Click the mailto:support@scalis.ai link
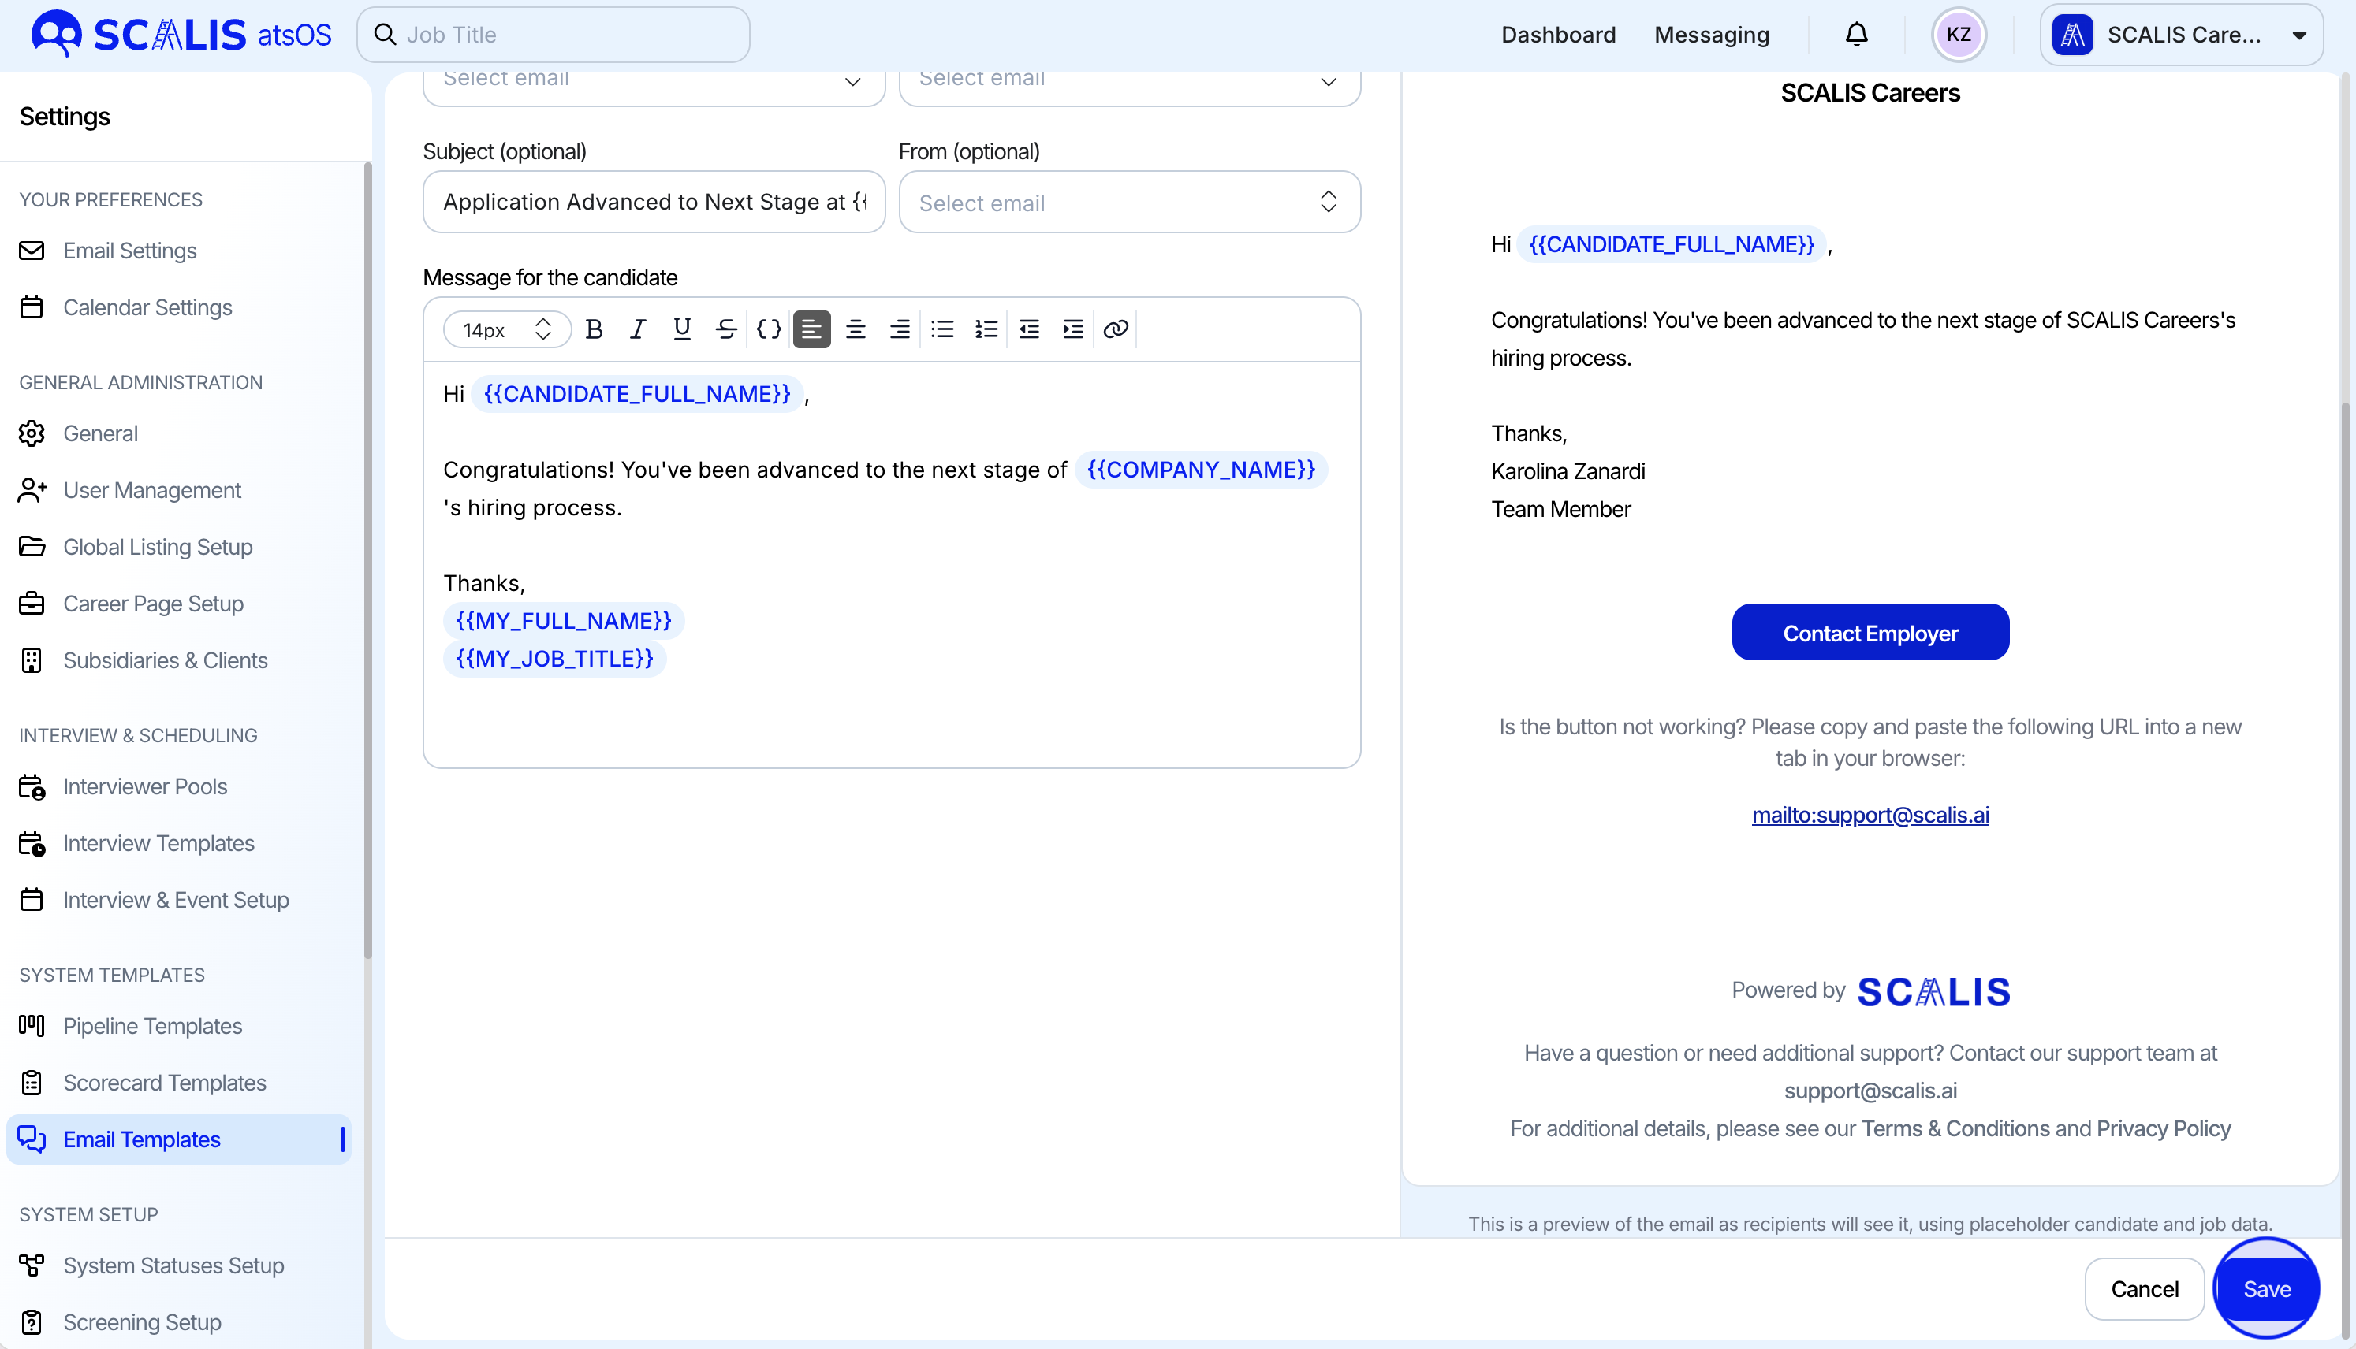Image resolution: width=2356 pixels, height=1349 pixels. pyautogui.click(x=1870, y=815)
